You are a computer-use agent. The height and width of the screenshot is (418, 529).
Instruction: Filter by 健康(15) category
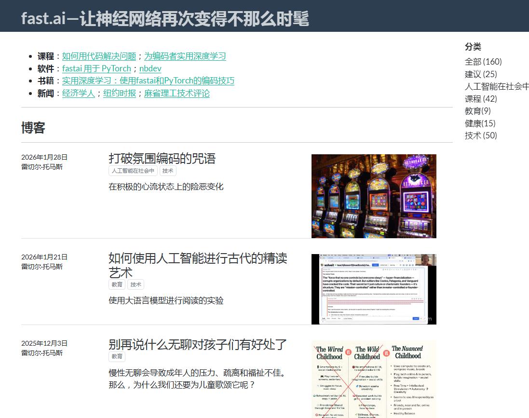click(x=480, y=123)
